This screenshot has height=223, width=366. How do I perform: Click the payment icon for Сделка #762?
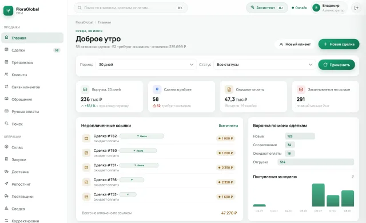tap(86, 138)
